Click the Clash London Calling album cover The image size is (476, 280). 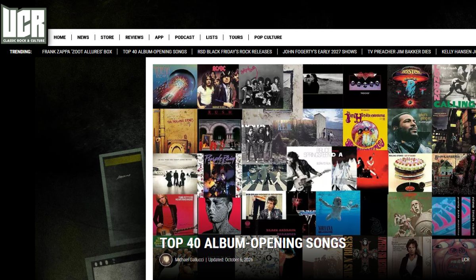[x=454, y=86]
